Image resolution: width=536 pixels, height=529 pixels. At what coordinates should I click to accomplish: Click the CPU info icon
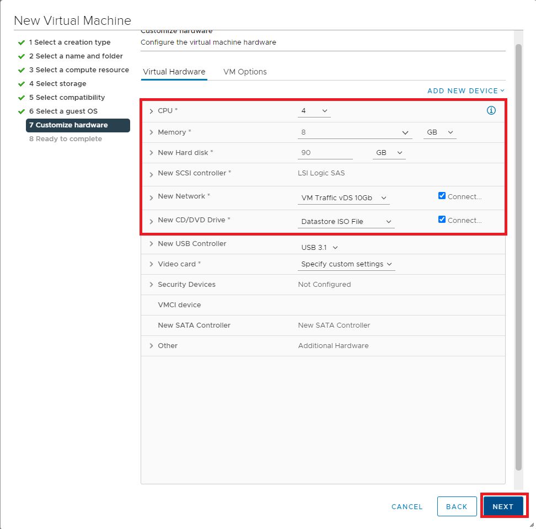point(491,111)
